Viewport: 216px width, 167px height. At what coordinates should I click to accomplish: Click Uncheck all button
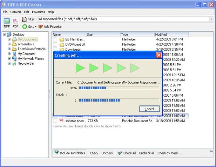point(146,153)
